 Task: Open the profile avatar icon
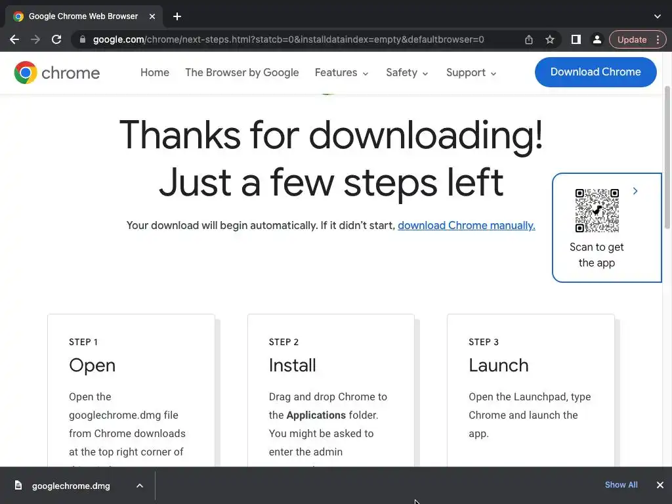coord(597,39)
